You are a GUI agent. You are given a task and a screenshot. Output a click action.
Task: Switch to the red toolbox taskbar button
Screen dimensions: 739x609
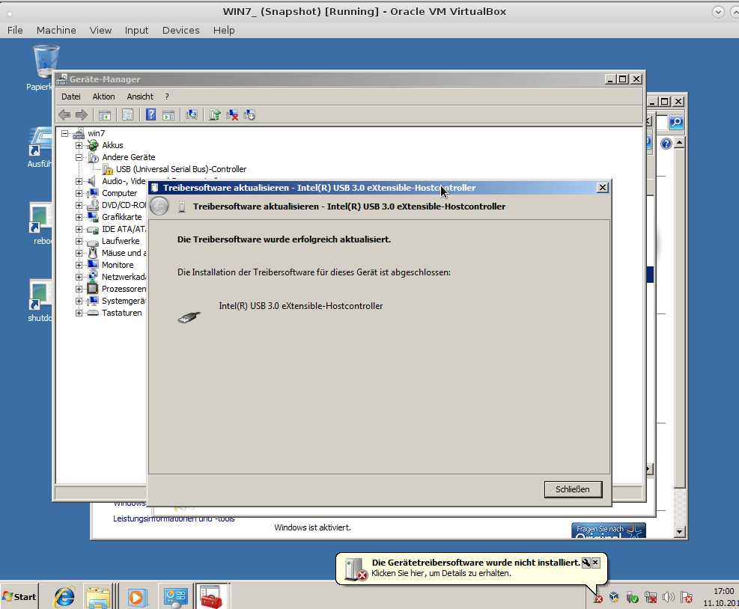[x=211, y=597]
